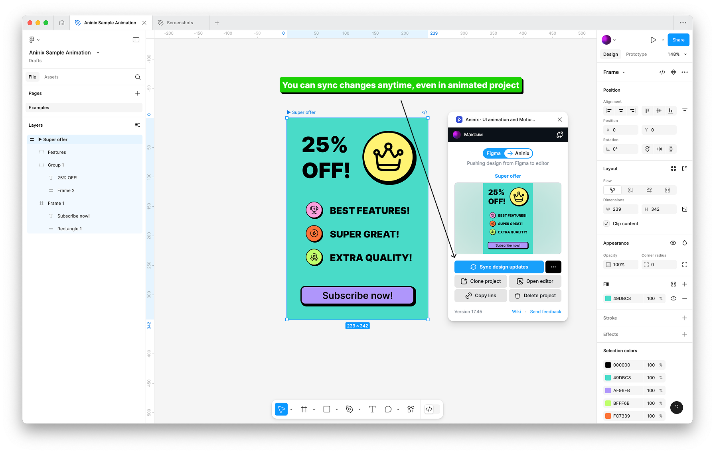Select the Pen tool in the toolbar
715x453 pixels.
coord(350,409)
